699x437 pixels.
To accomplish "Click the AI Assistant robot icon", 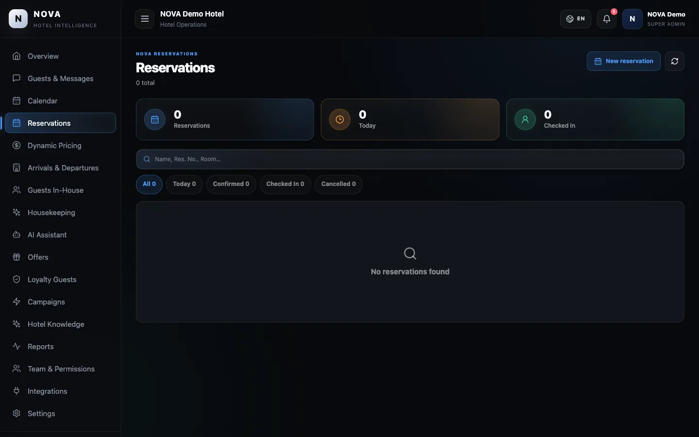I will coord(17,235).
